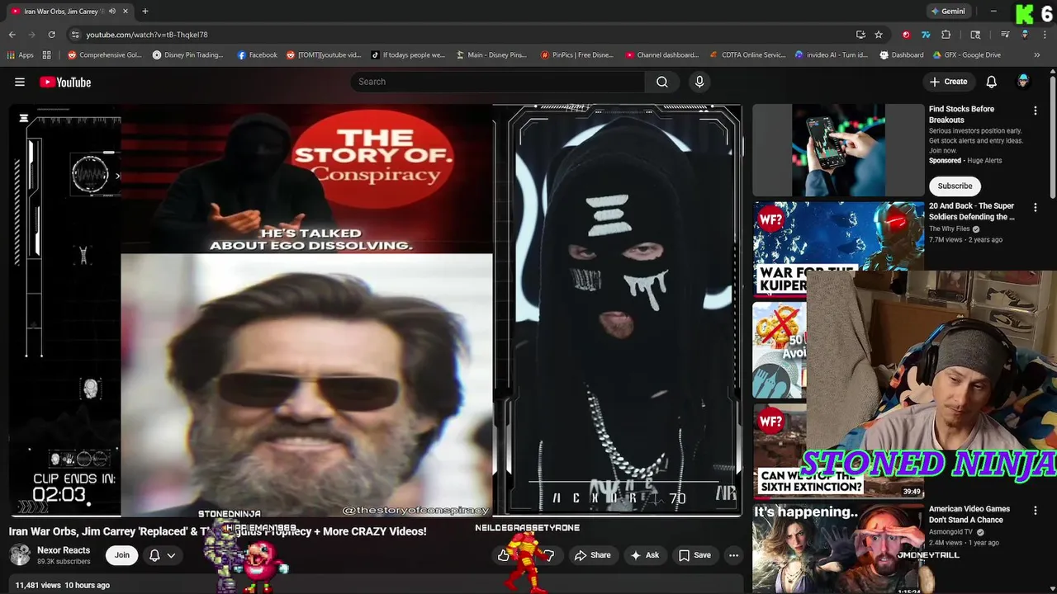The height and width of the screenshot is (594, 1057).
Task: Click the Ask button
Action: (644, 555)
